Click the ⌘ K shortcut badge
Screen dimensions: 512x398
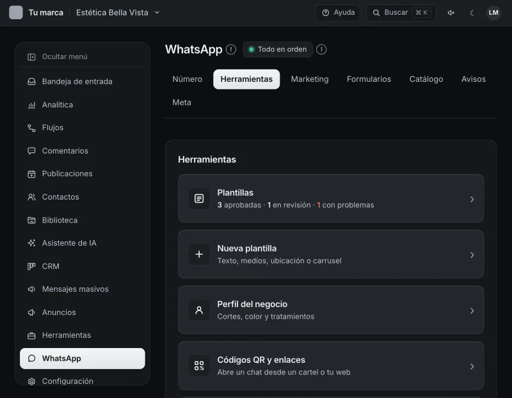421,13
